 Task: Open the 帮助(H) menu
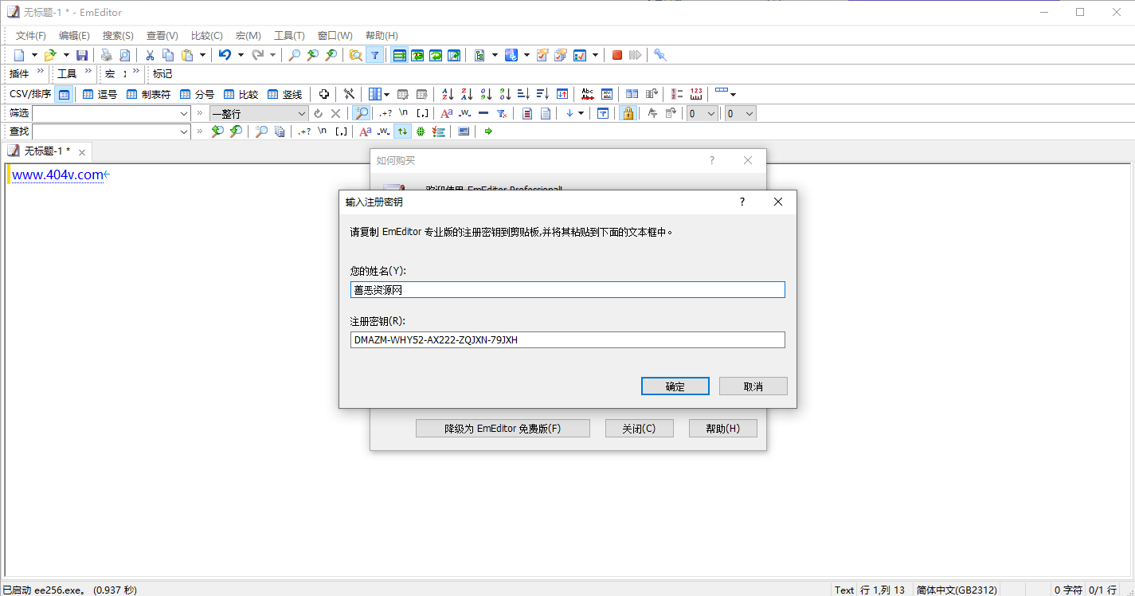point(382,36)
